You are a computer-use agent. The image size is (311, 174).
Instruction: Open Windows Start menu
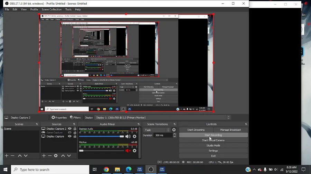point(5,170)
